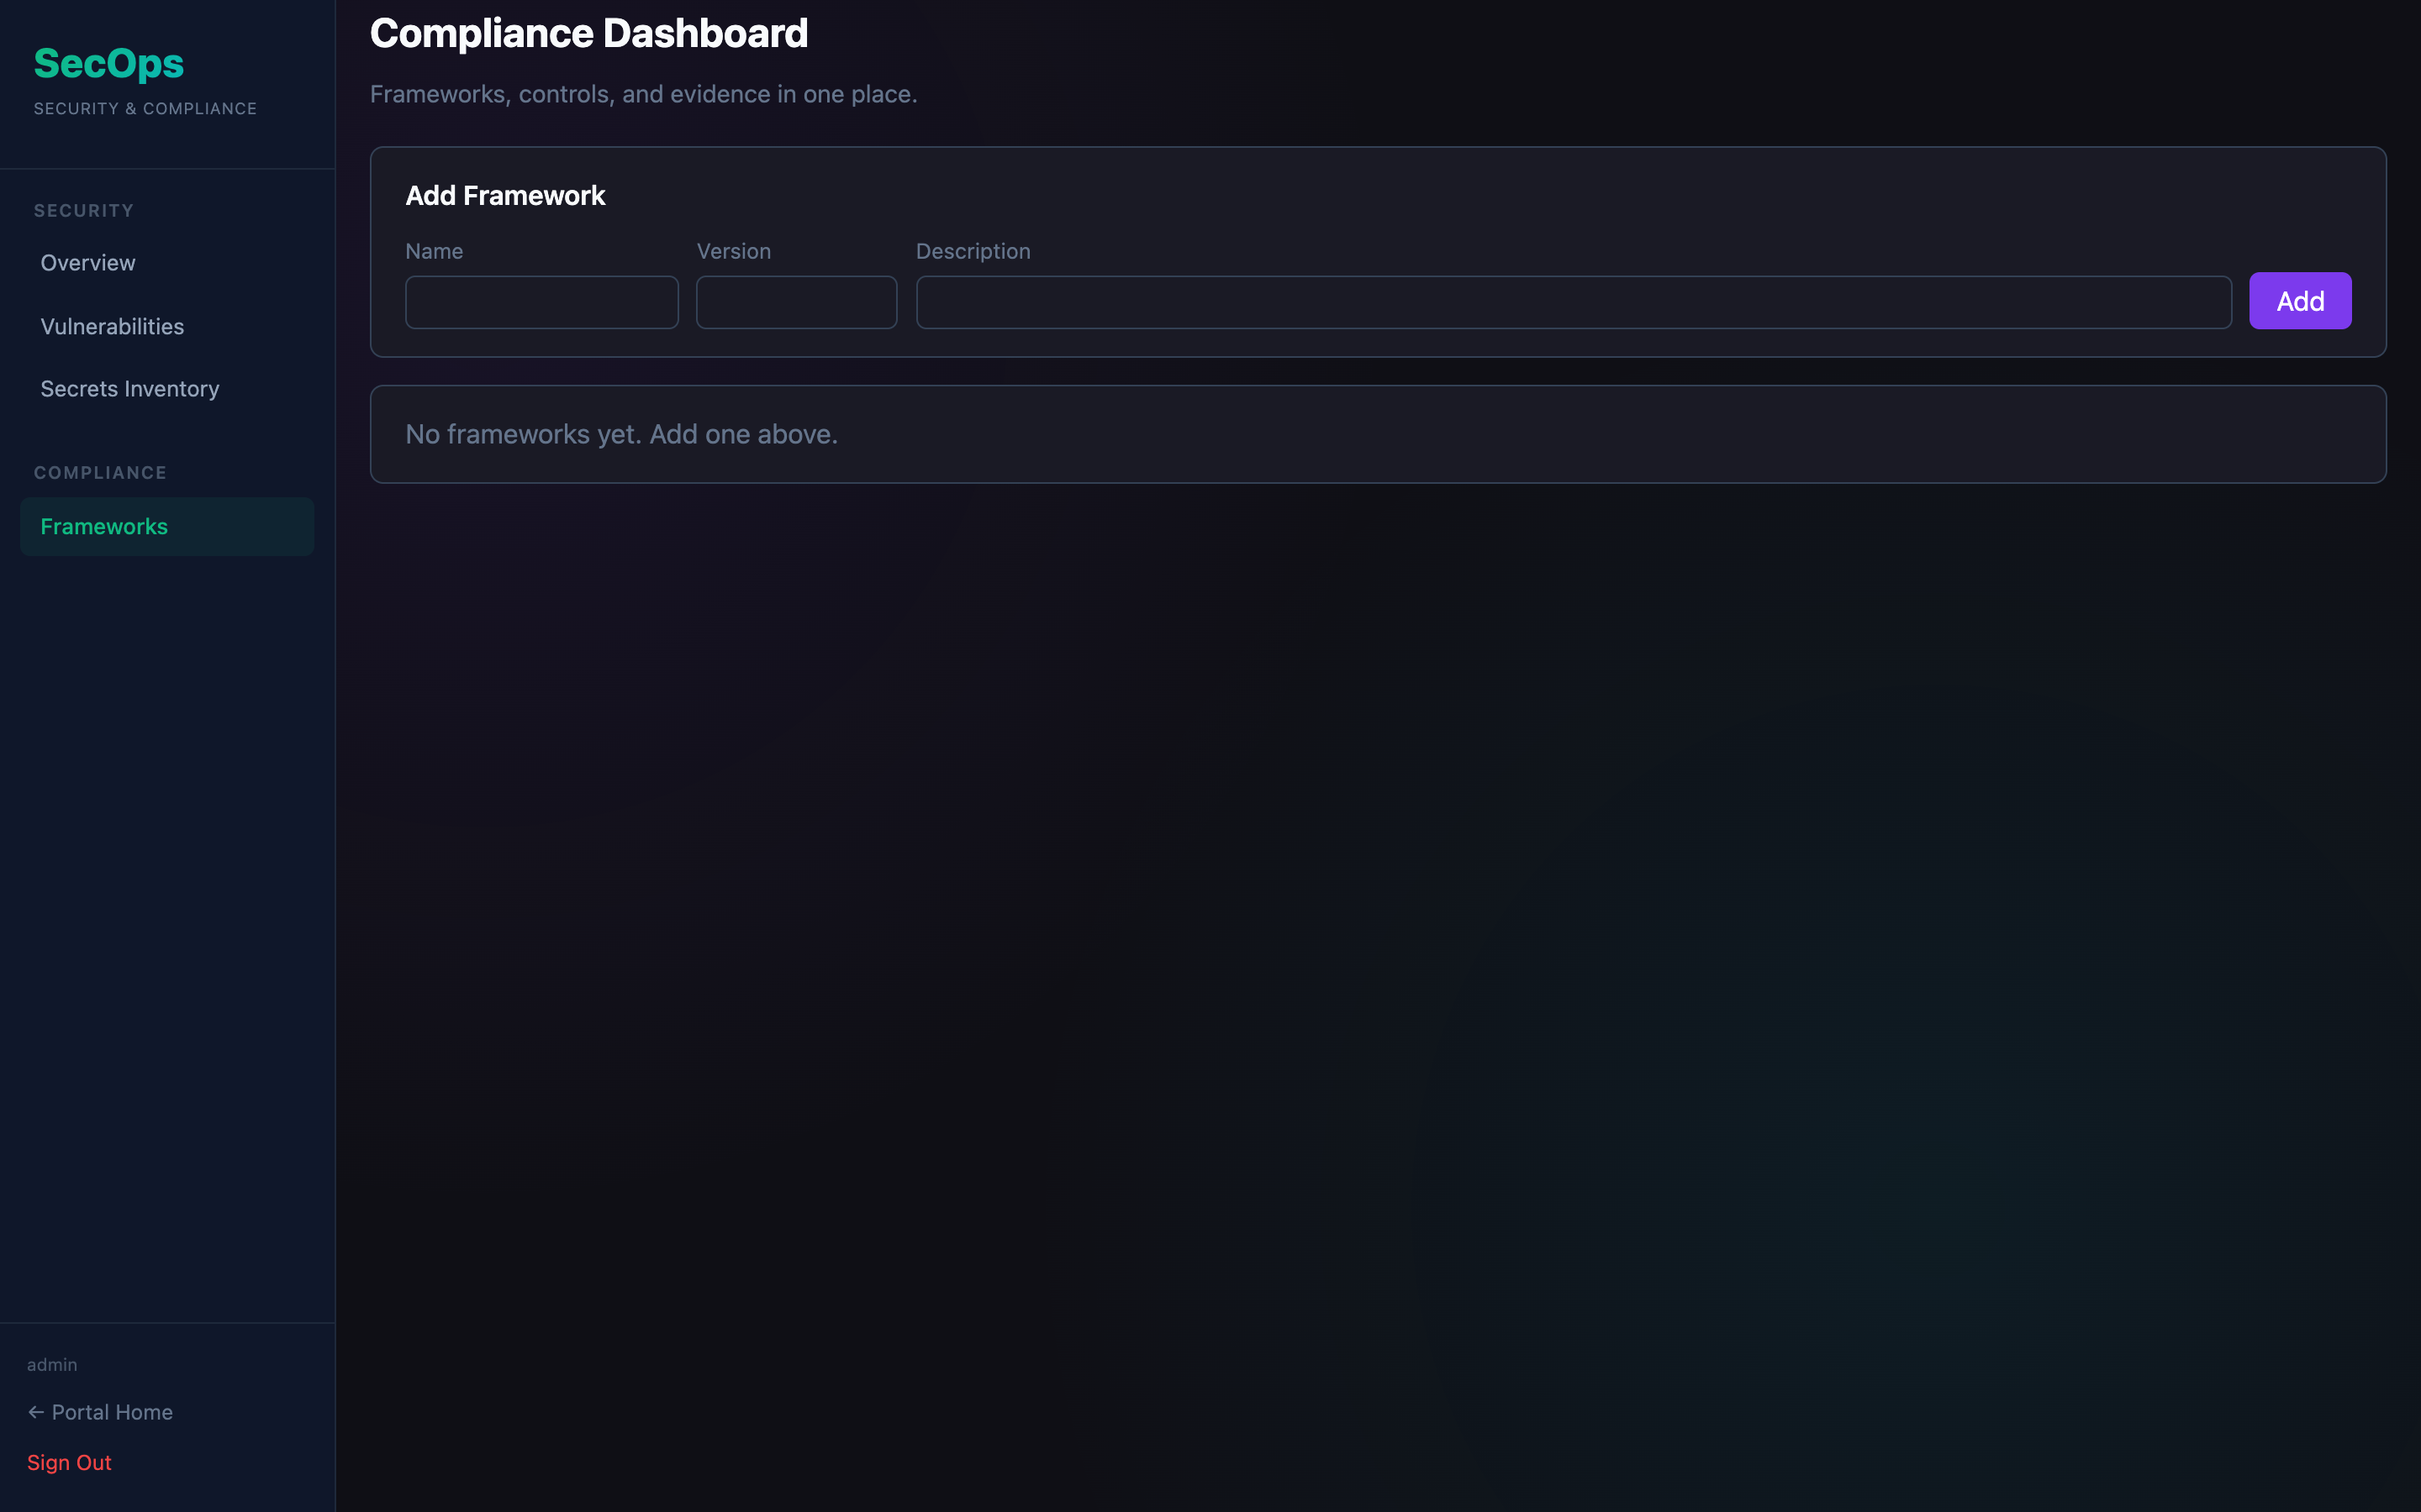Click the dashboard subtitle text
The width and height of the screenshot is (2421, 1512).
tap(643, 94)
